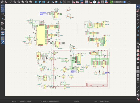Viewport: 140px width, 103px height.
Task: Toggle the hierarchy navigator panel
Action: click(3, 38)
